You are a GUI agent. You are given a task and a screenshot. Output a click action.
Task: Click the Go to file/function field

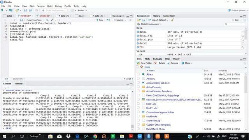click(x=54, y=10)
